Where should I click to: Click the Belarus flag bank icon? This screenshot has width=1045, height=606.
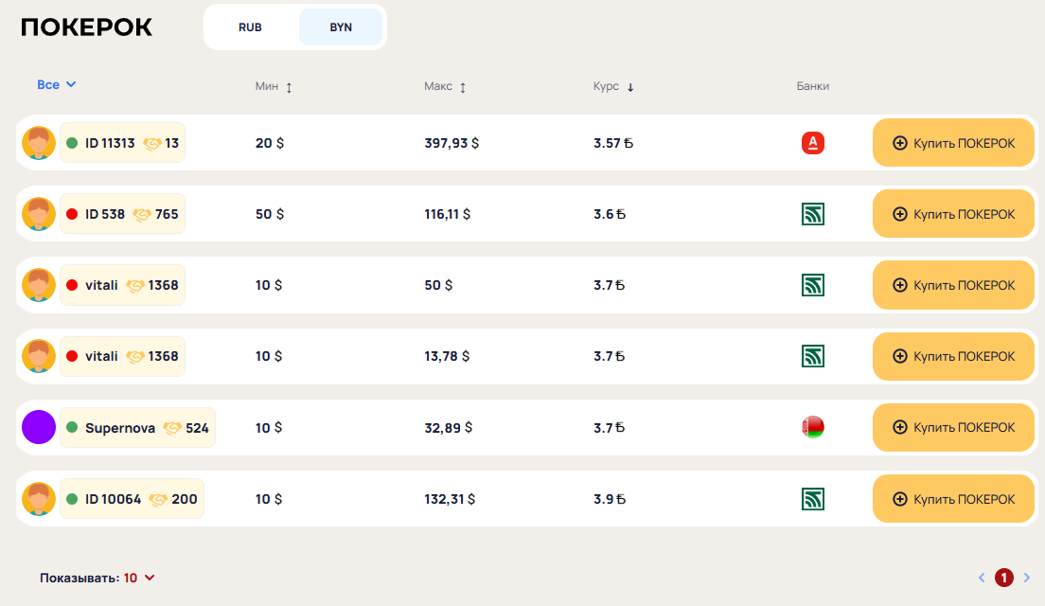[x=812, y=427]
